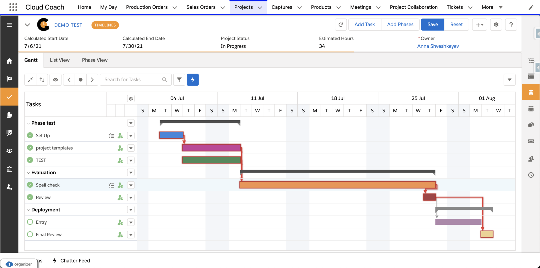This screenshot has width=540, height=268.
Task: Click the hamburger menu in left sidebar
Action: pyautogui.click(x=9, y=25)
